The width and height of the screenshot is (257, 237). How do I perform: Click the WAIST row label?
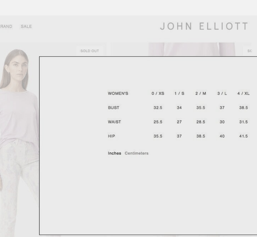(114, 122)
